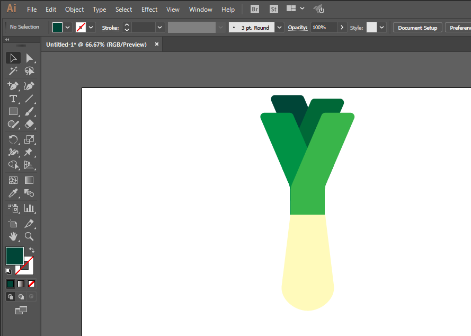Select the Rectangle tool
Viewport: 471px width, 336px height.
point(13,111)
